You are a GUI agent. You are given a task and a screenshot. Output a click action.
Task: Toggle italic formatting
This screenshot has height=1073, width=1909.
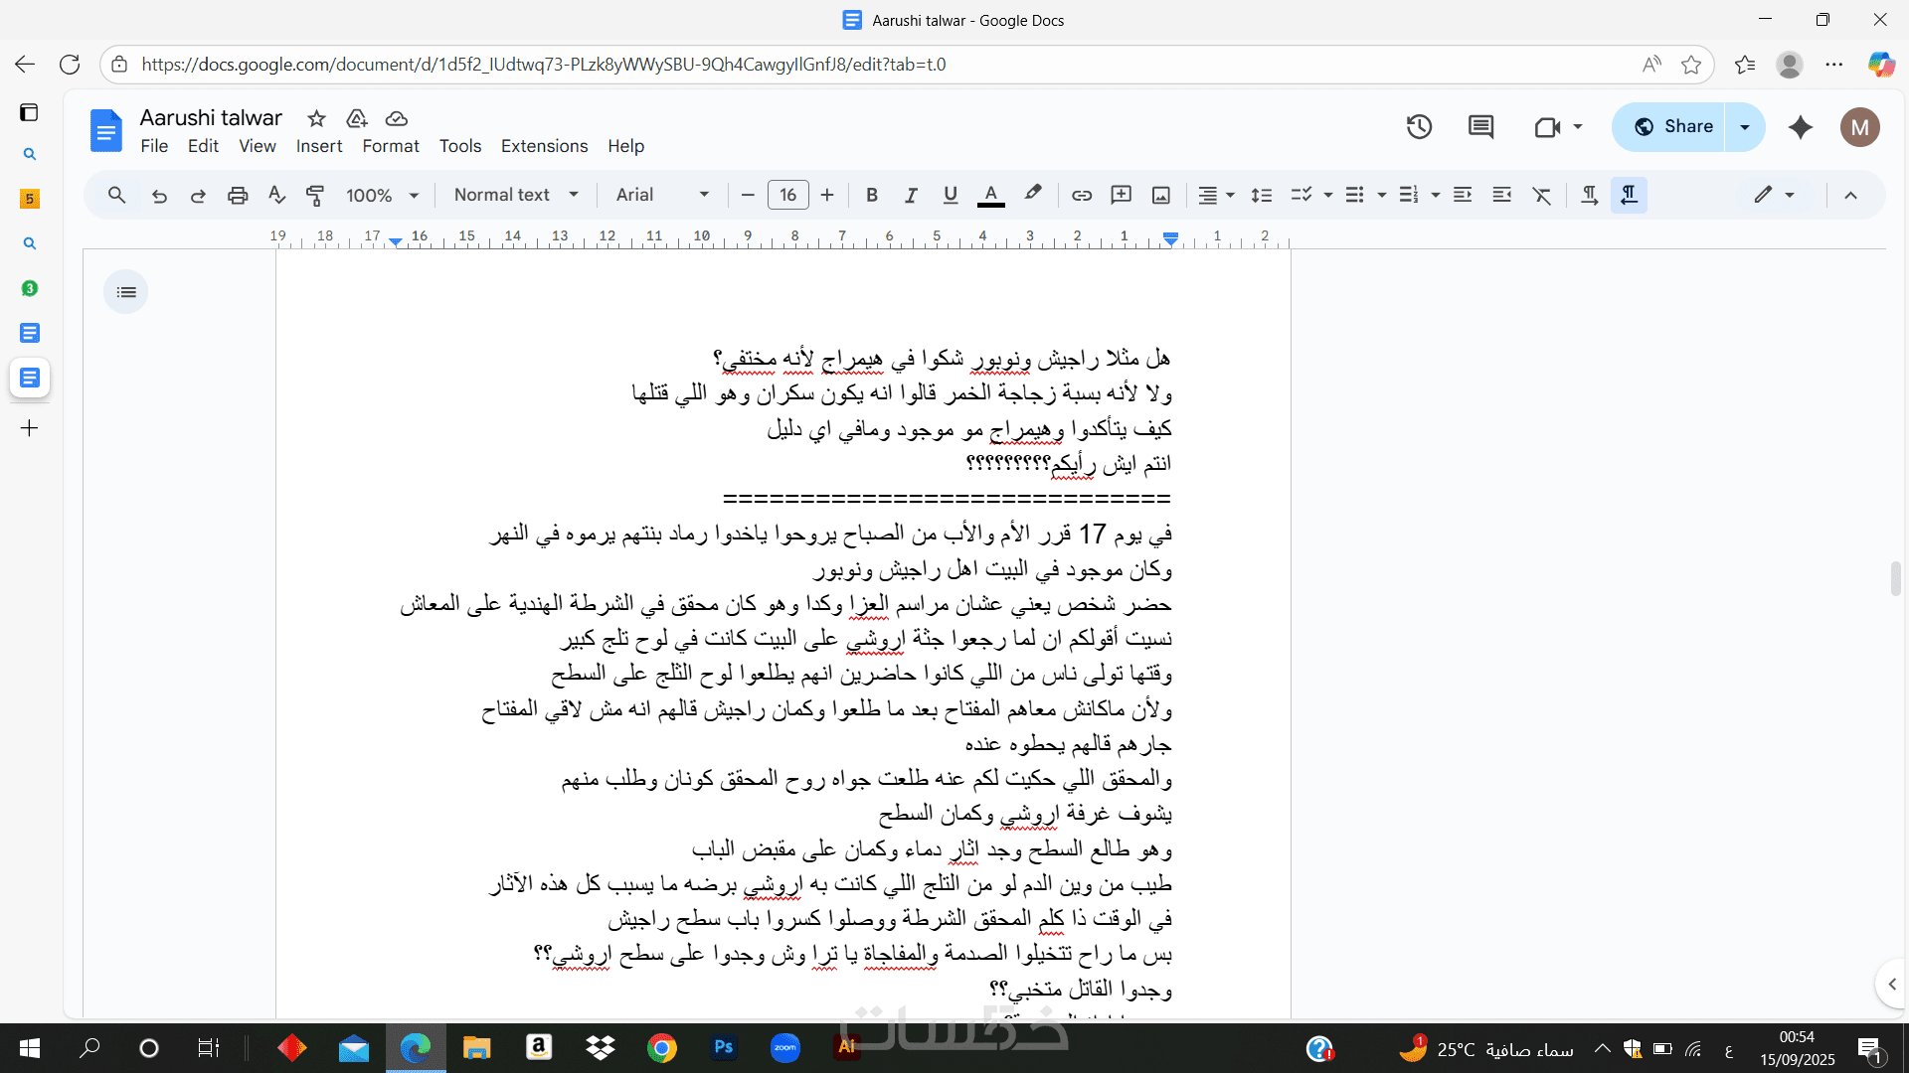(911, 195)
